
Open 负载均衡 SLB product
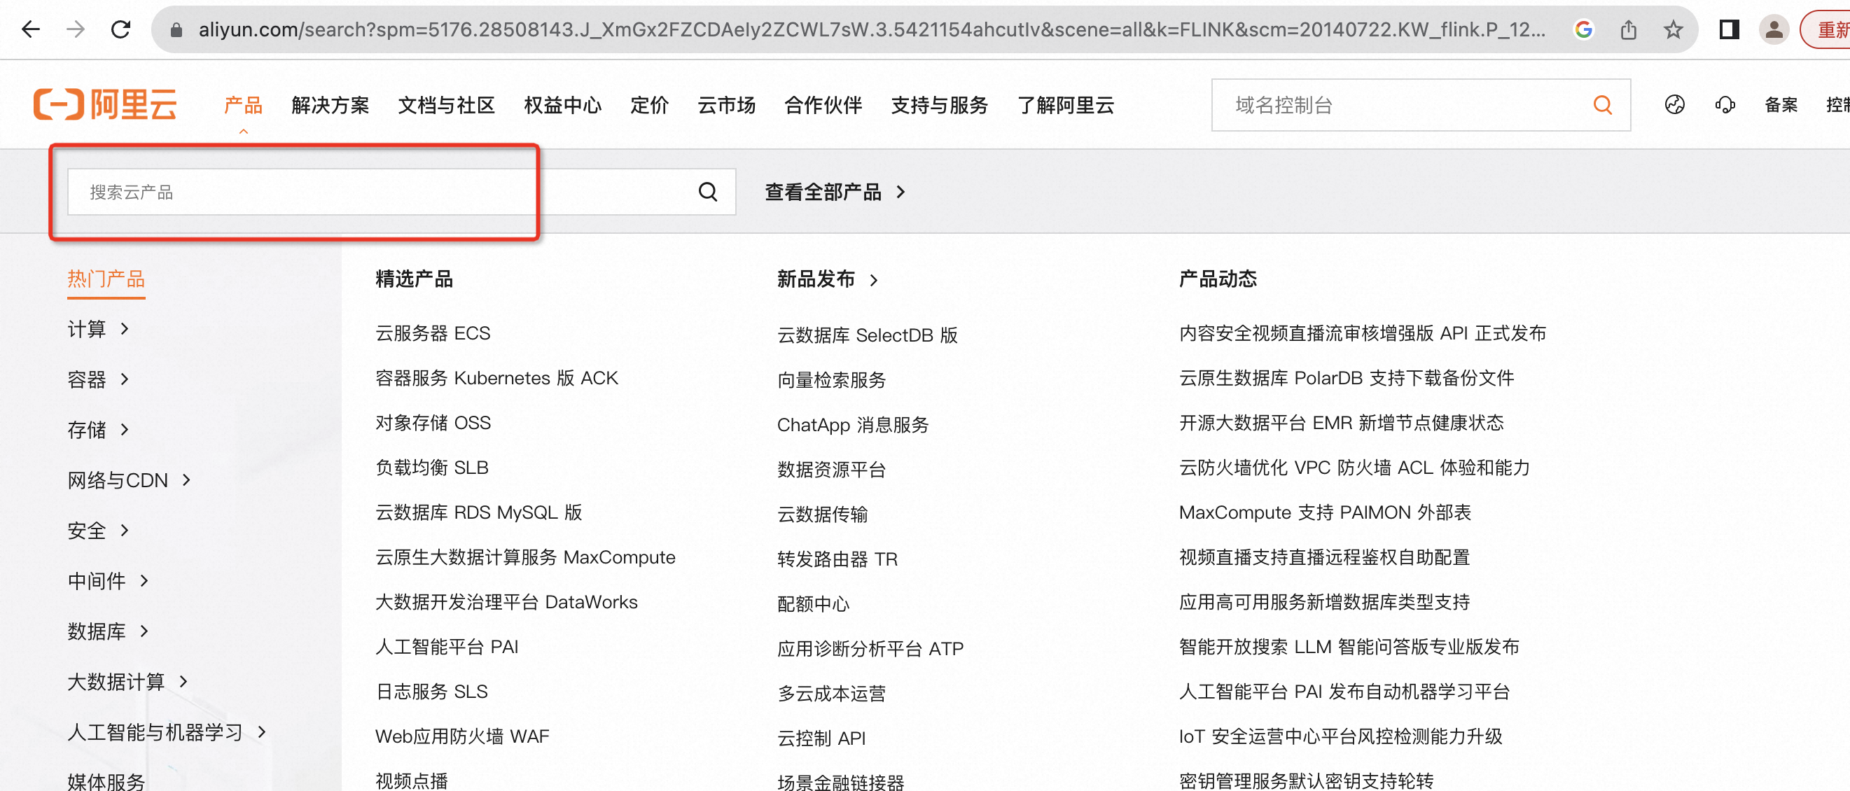point(431,468)
